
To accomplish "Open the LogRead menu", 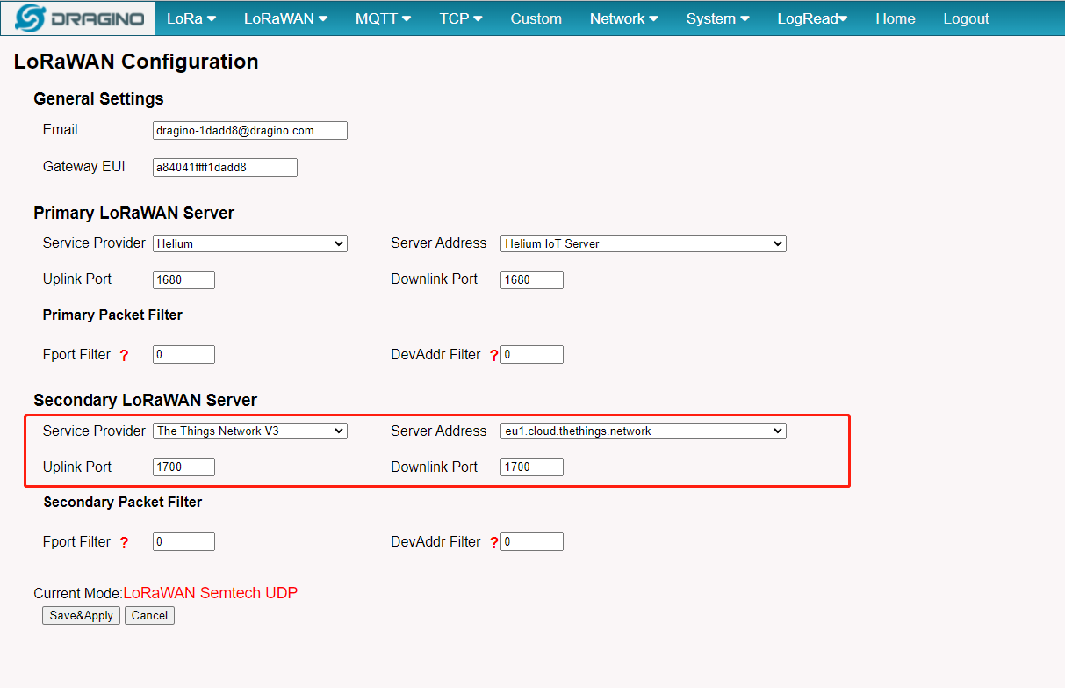I will click(812, 18).
